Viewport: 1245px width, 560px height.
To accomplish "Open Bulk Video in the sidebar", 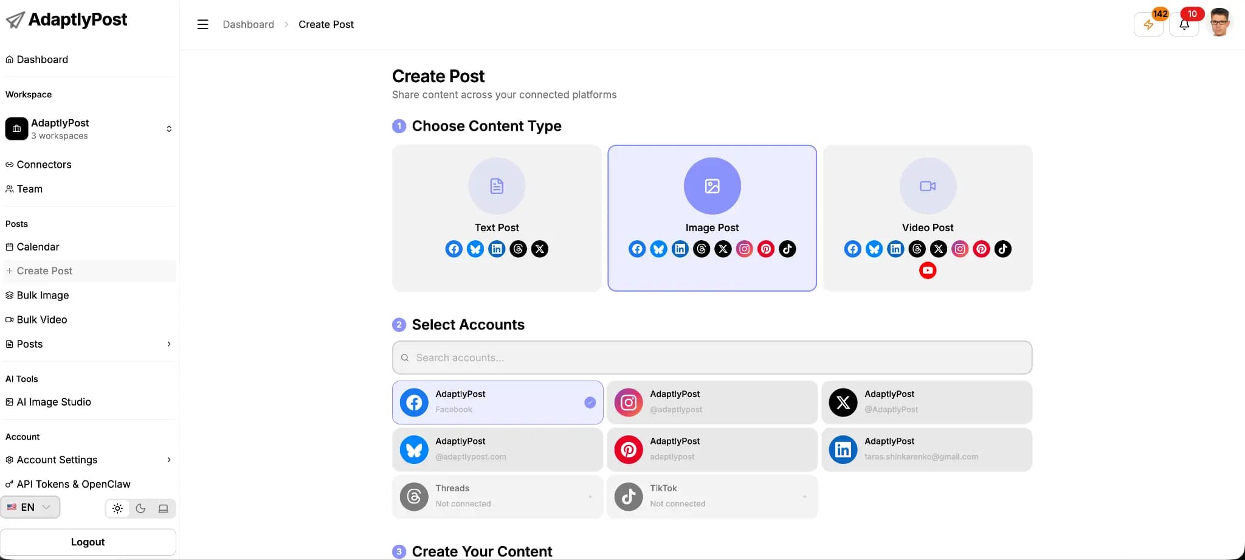I will click(x=89, y=320).
